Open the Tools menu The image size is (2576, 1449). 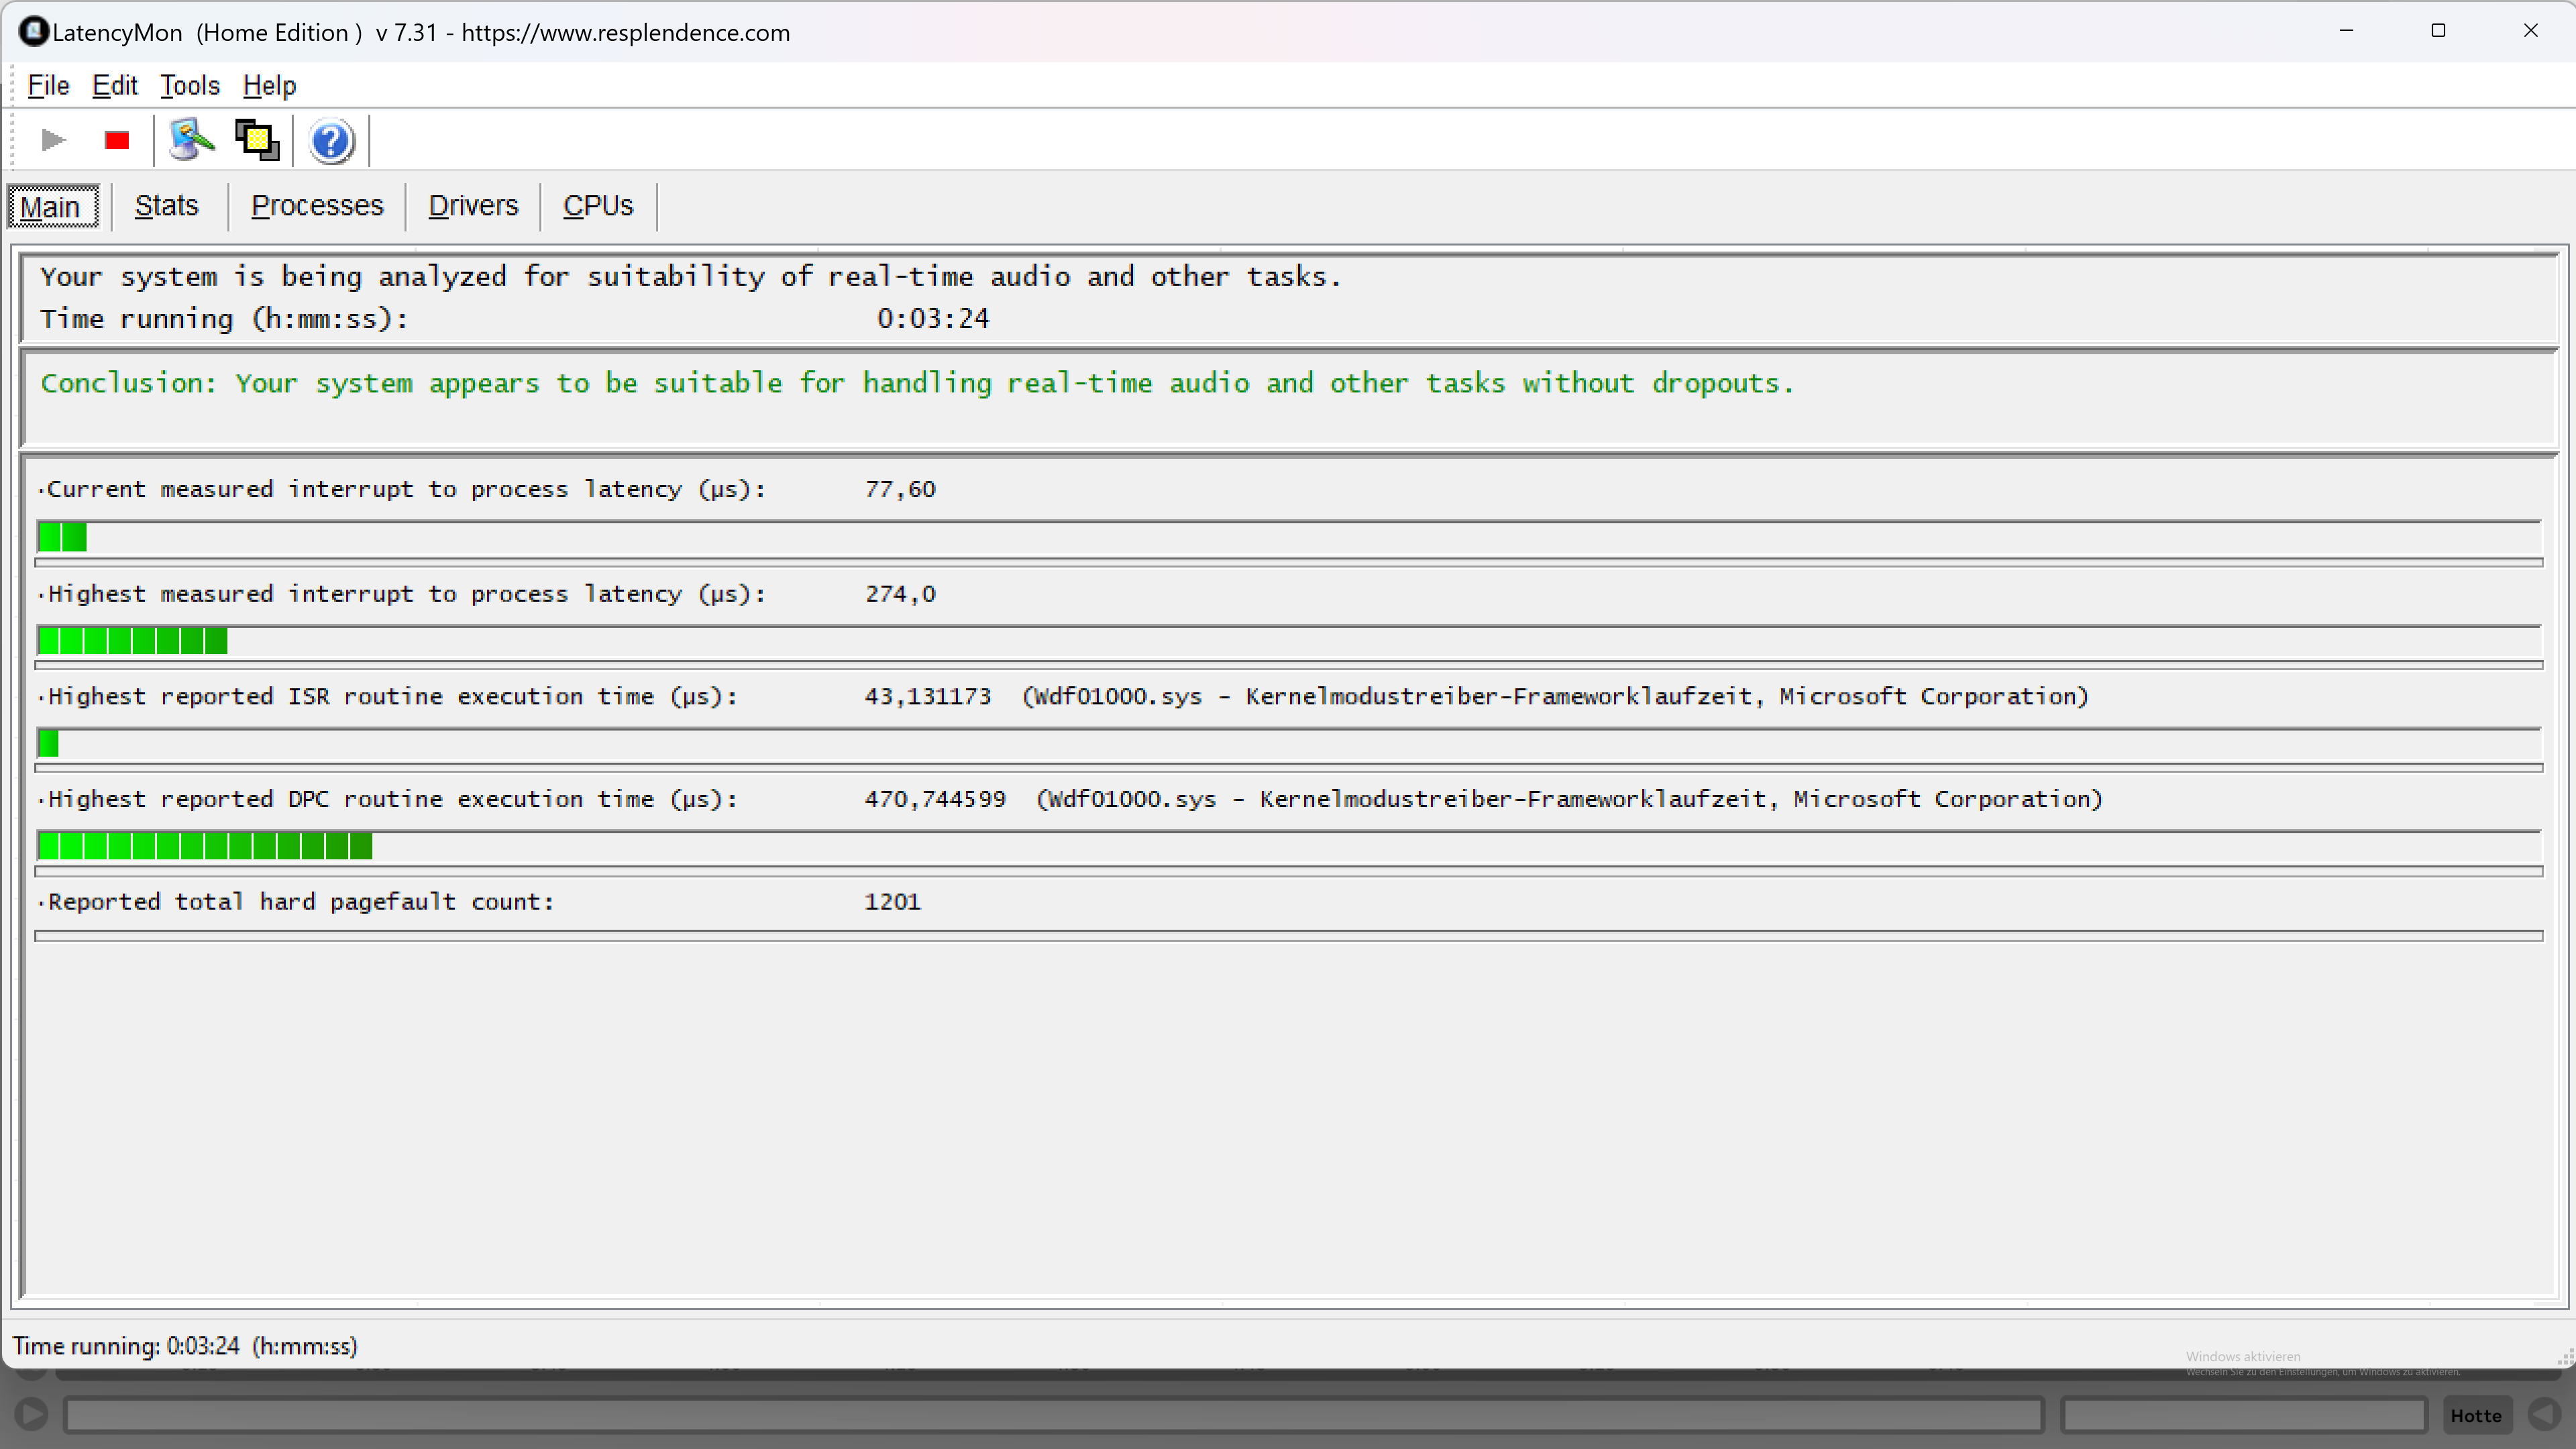coord(190,85)
